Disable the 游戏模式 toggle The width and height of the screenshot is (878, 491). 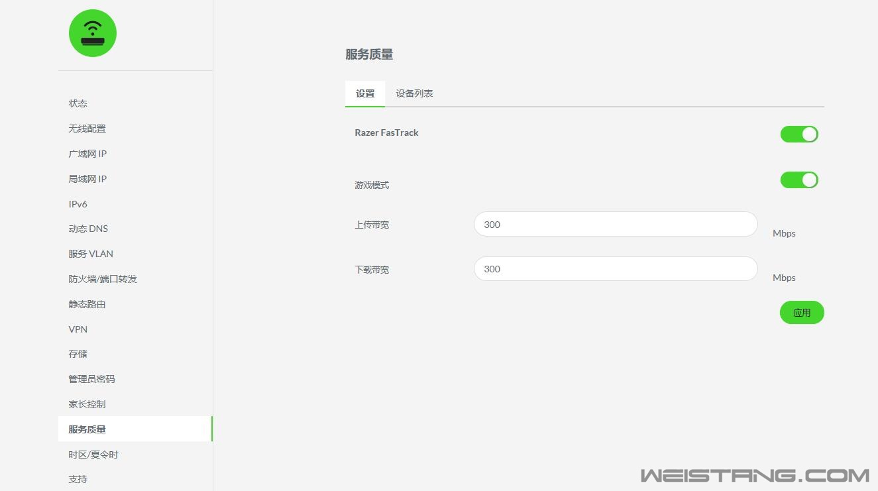[x=798, y=180]
